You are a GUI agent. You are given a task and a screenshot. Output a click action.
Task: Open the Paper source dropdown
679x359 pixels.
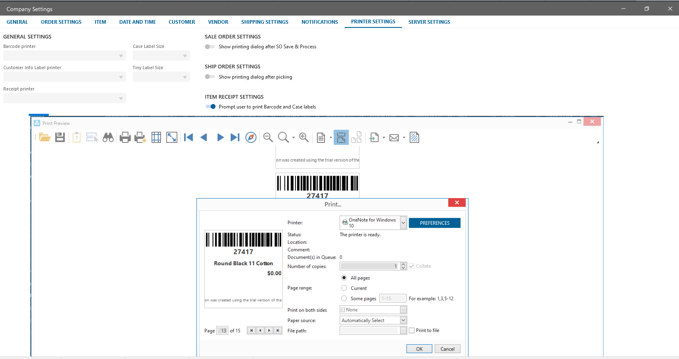coord(403,320)
